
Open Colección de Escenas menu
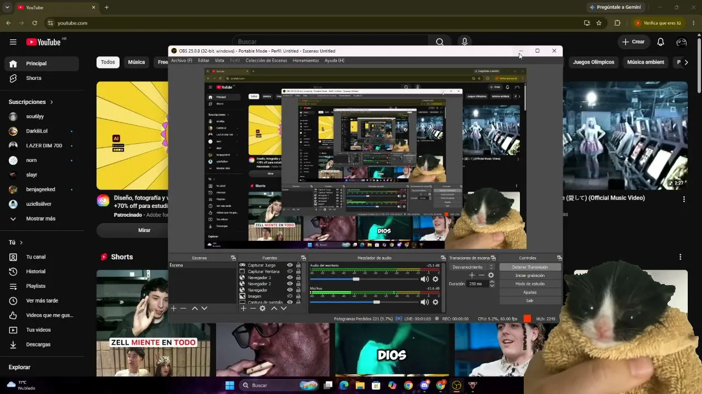coord(266,61)
